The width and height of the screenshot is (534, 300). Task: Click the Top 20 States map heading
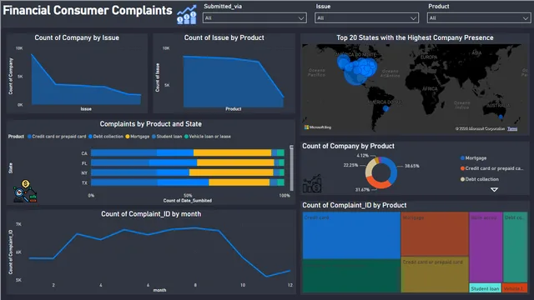click(x=415, y=37)
